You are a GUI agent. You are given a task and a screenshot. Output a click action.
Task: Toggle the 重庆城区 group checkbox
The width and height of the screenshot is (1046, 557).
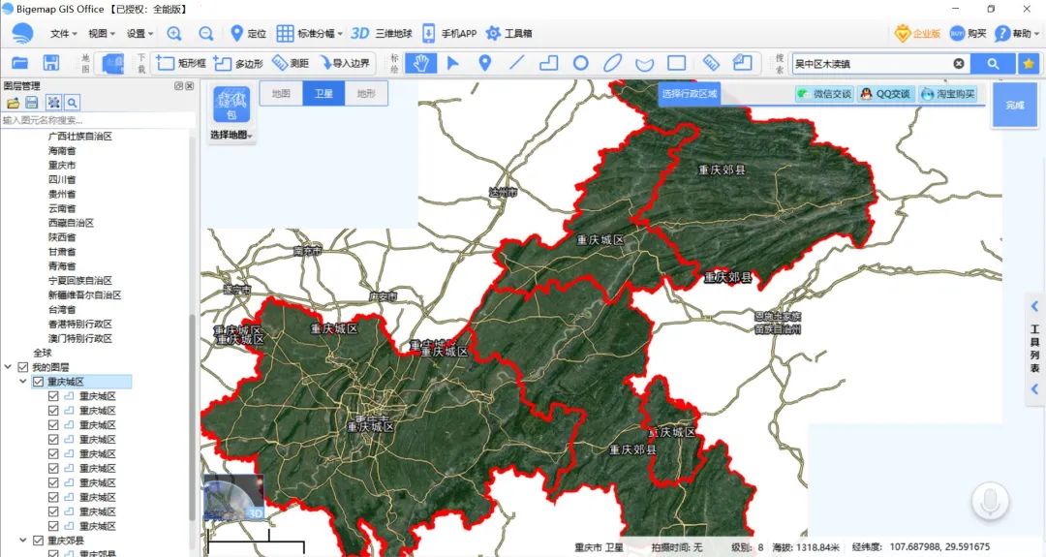[x=38, y=382]
